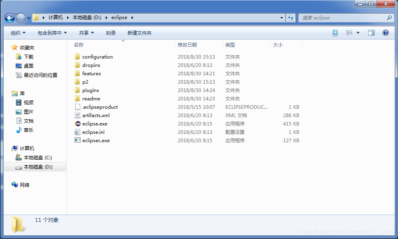
Task: Open the 音乐 library
Action: (x=29, y=130)
